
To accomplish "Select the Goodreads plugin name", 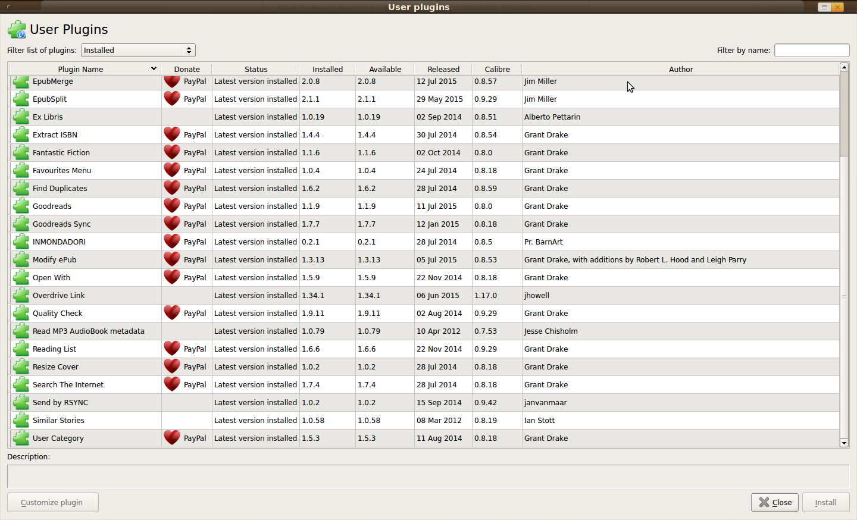I will (52, 206).
